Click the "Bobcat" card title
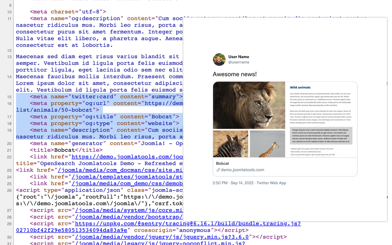 click(222, 163)
